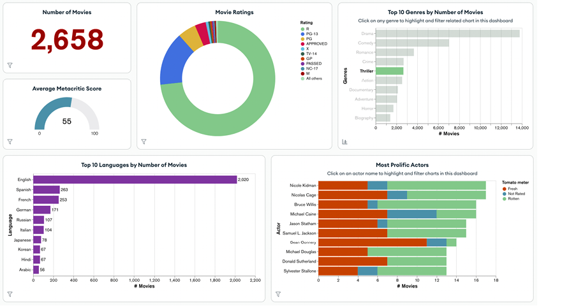Click actor name Michael Douglas

pos(301,252)
